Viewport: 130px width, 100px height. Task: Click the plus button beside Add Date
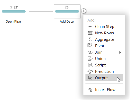[x=83, y=11]
